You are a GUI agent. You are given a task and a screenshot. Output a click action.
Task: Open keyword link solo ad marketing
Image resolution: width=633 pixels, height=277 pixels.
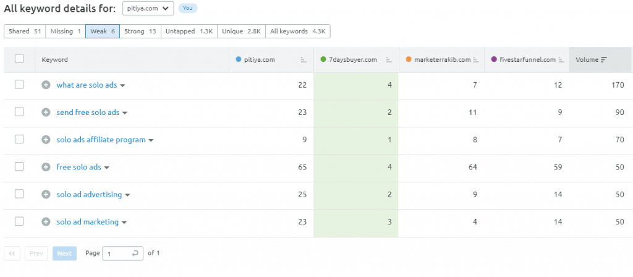(x=88, y=222)
